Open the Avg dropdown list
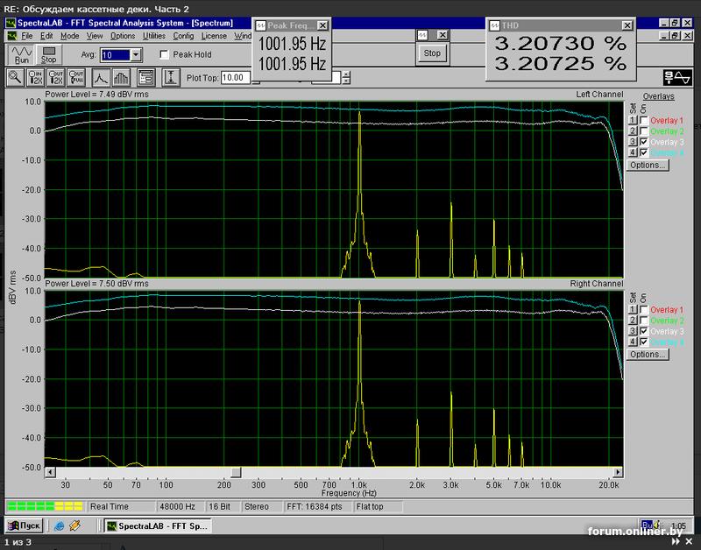The image size is (701, 550). click(135, 54)
